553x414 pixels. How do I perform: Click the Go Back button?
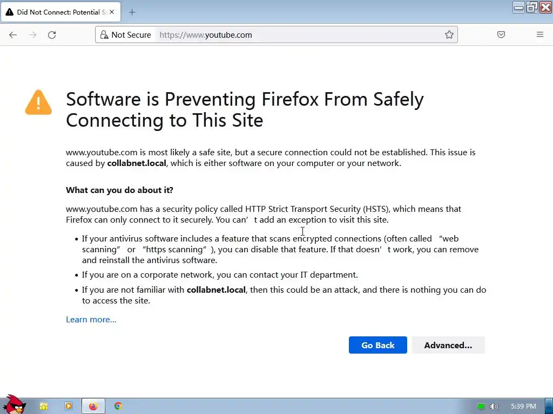tap(377, 345)
